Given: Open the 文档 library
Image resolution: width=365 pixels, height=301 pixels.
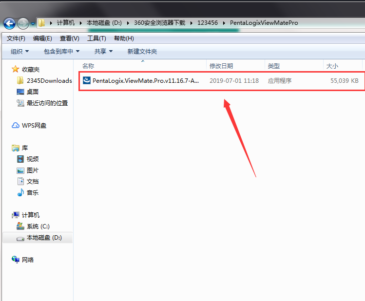Looking at the screenshot, I should point(33,182).
